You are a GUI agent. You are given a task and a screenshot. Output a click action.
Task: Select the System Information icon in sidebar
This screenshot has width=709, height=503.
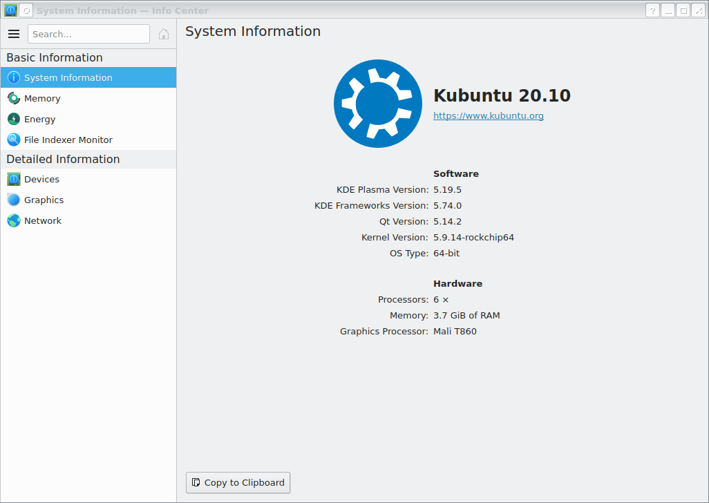click(x=14, y=77)
